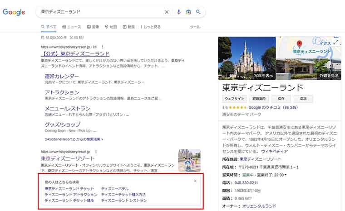Switch to the 画像 tab
The image size is (345, 211).
click(93, 27)
